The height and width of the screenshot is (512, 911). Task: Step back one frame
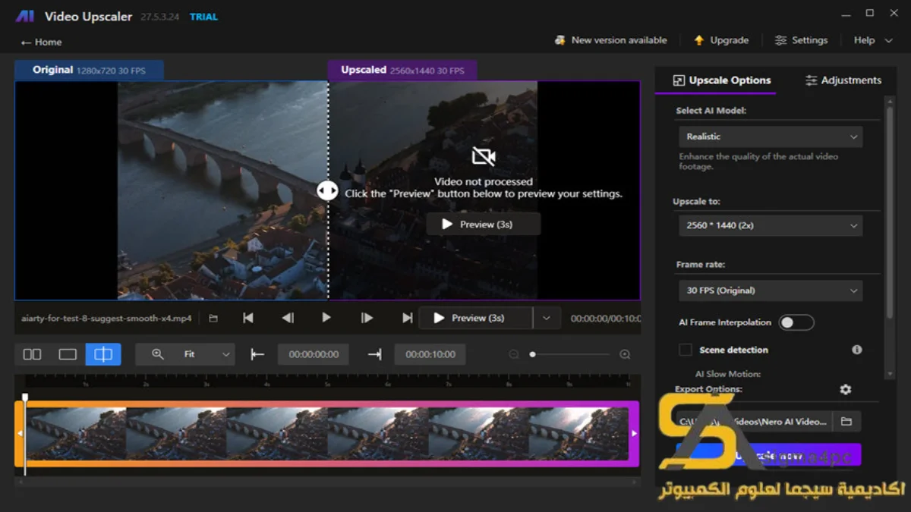[288, 319]
